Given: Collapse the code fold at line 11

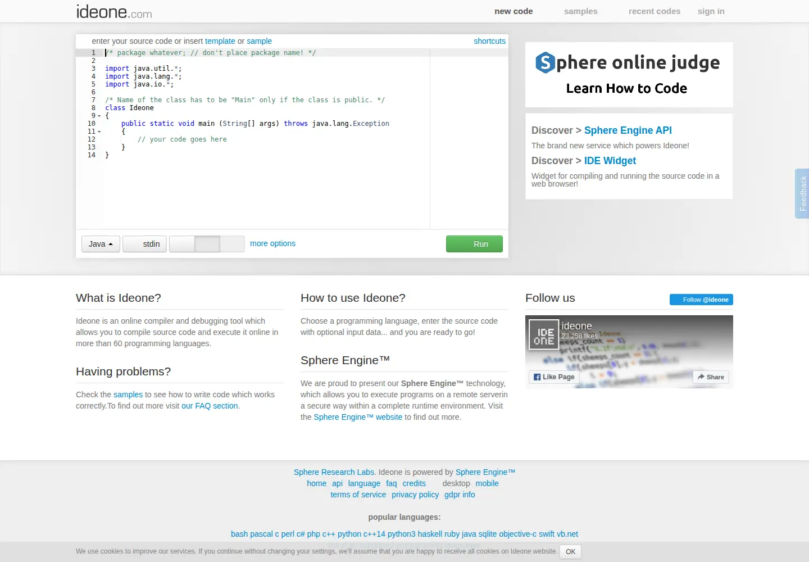Looking at the screenshot, I should point(99,132).
